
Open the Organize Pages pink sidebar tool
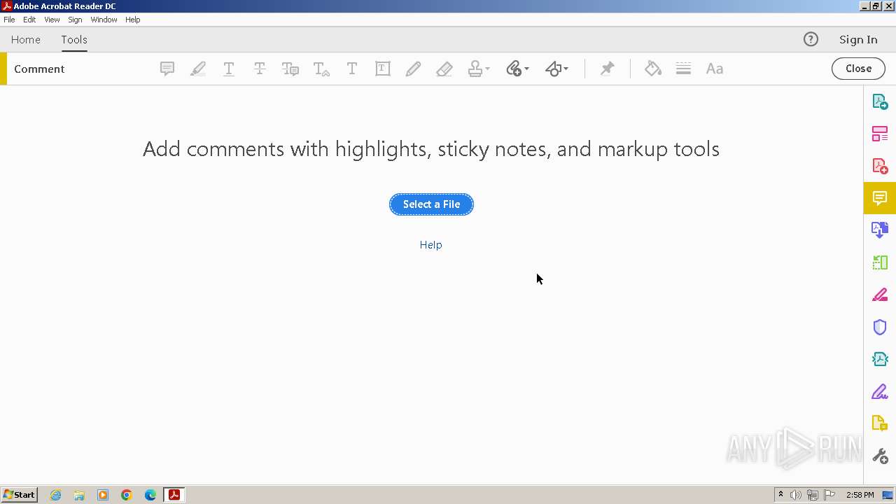point(880,134)
